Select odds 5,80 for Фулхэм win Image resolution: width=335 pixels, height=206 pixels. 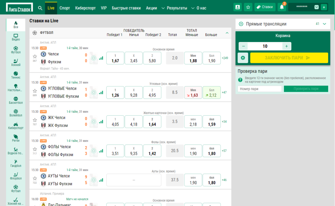tap(152, 58)
